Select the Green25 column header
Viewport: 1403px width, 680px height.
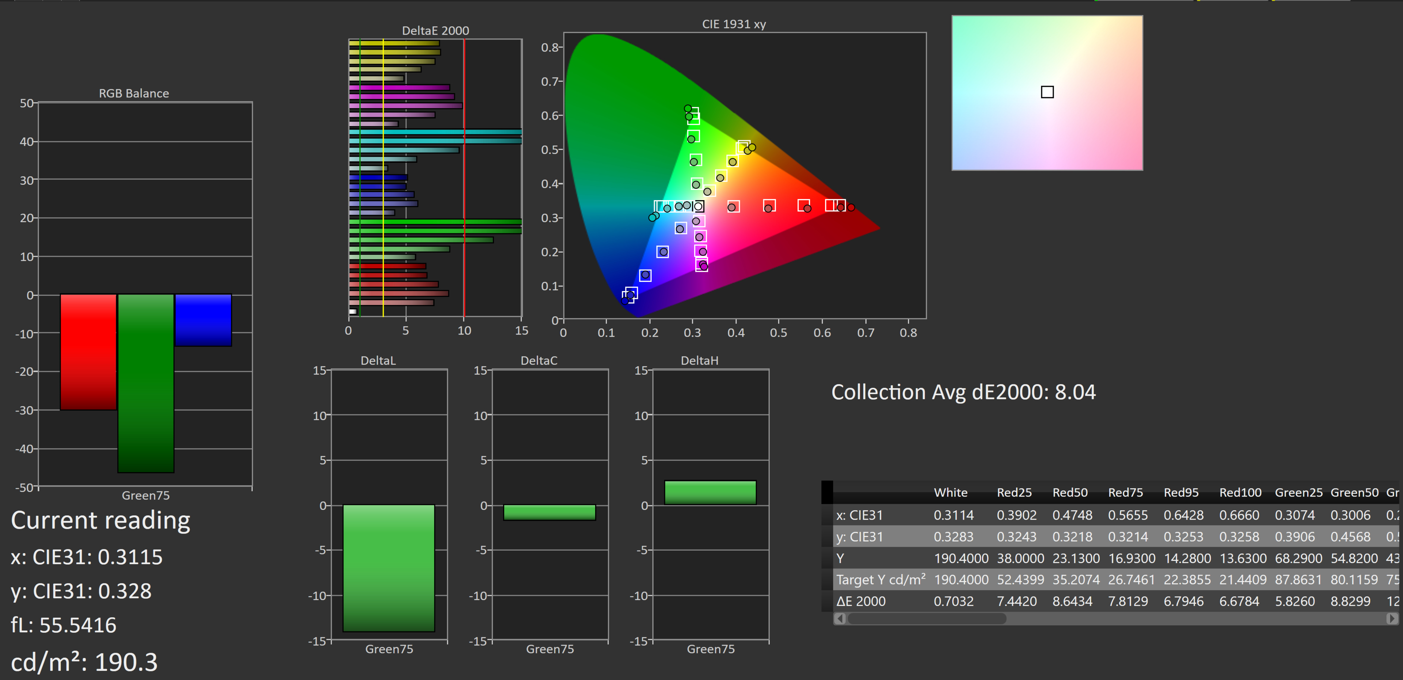[x=1298, y=493]
